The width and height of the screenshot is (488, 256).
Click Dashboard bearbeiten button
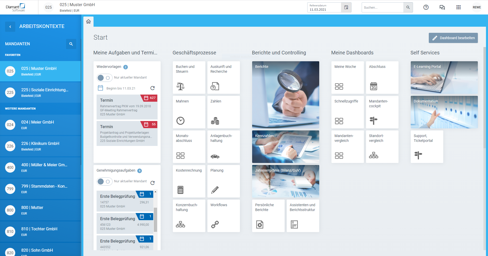(453, 38)
